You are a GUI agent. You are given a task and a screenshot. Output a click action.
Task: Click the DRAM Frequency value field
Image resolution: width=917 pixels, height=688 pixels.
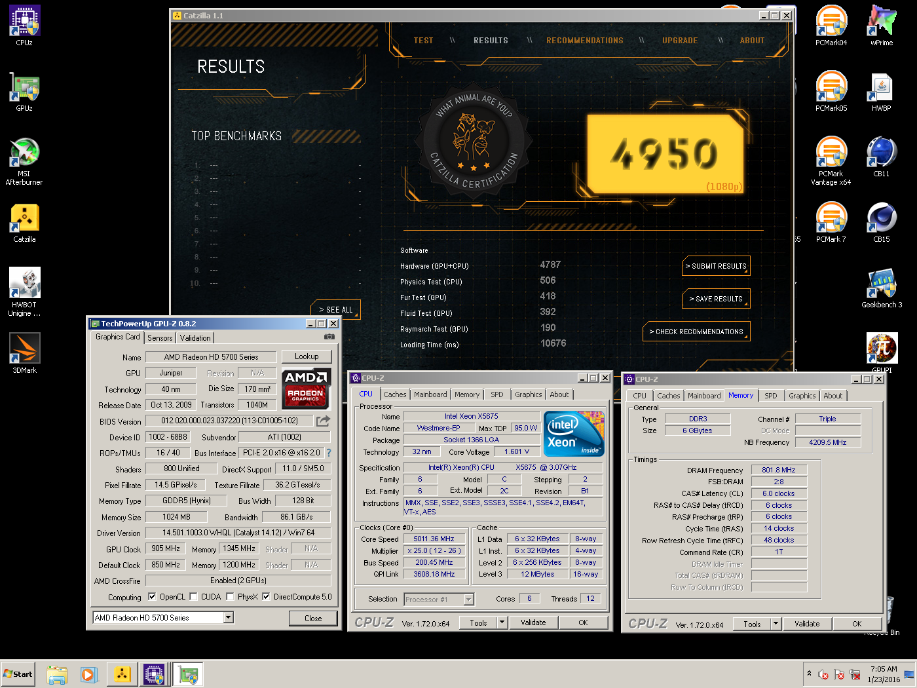pyautogui.click(x=779, y=470)
